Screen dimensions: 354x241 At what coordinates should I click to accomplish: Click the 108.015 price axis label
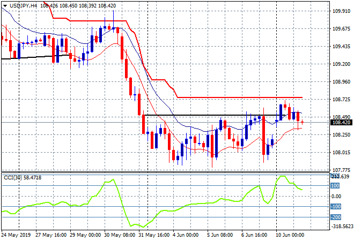click(341, 153)
